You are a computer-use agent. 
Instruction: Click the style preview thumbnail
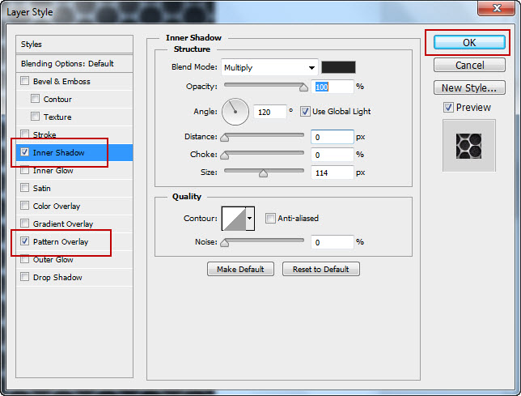coord(469,146)
